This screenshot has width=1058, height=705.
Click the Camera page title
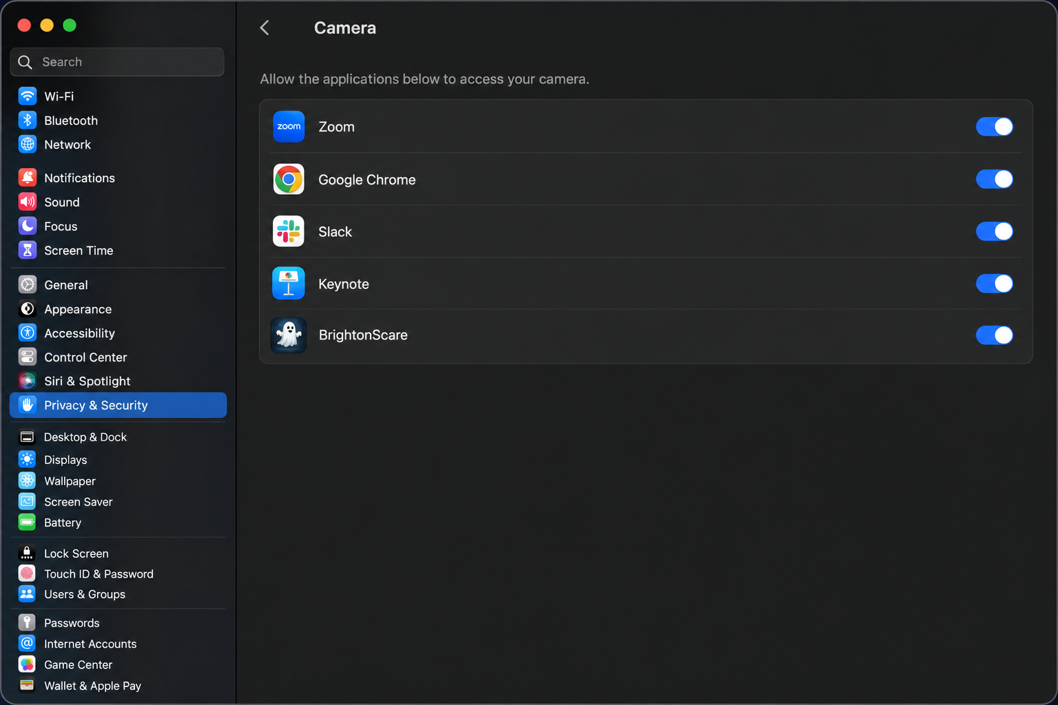[345, 28]
